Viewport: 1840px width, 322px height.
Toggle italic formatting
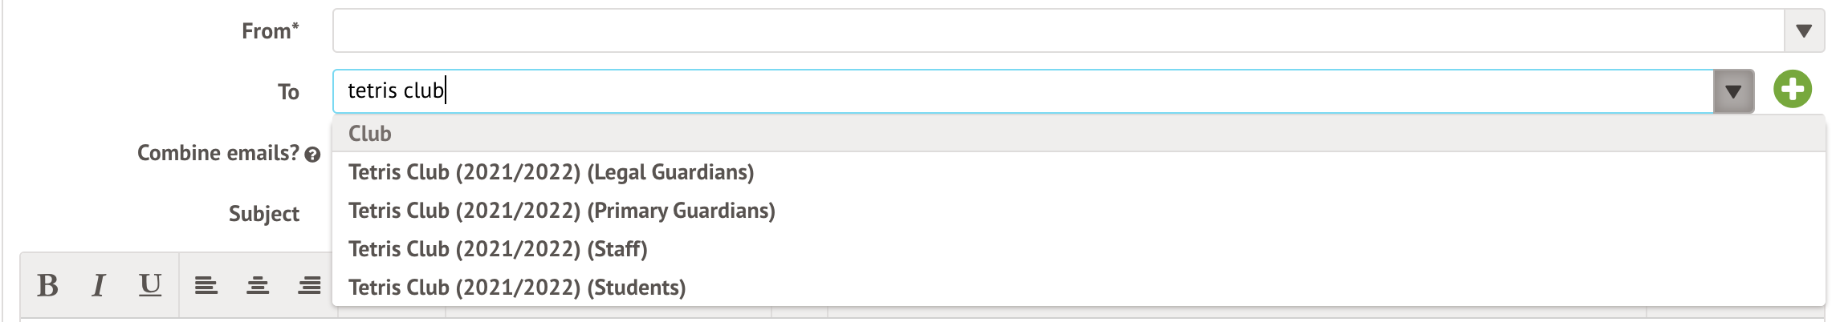[99, 286]
